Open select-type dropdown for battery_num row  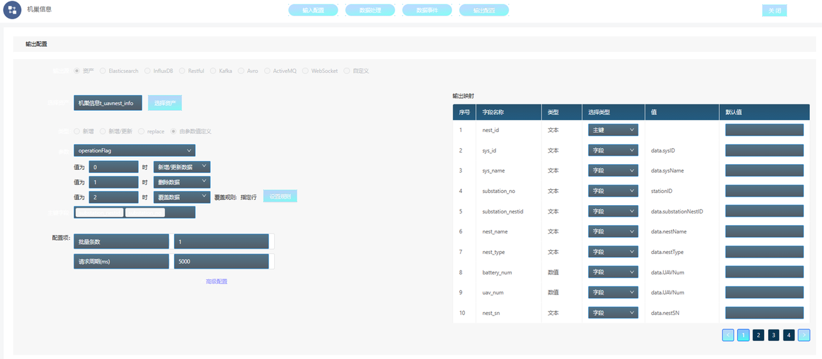(613, 272)
